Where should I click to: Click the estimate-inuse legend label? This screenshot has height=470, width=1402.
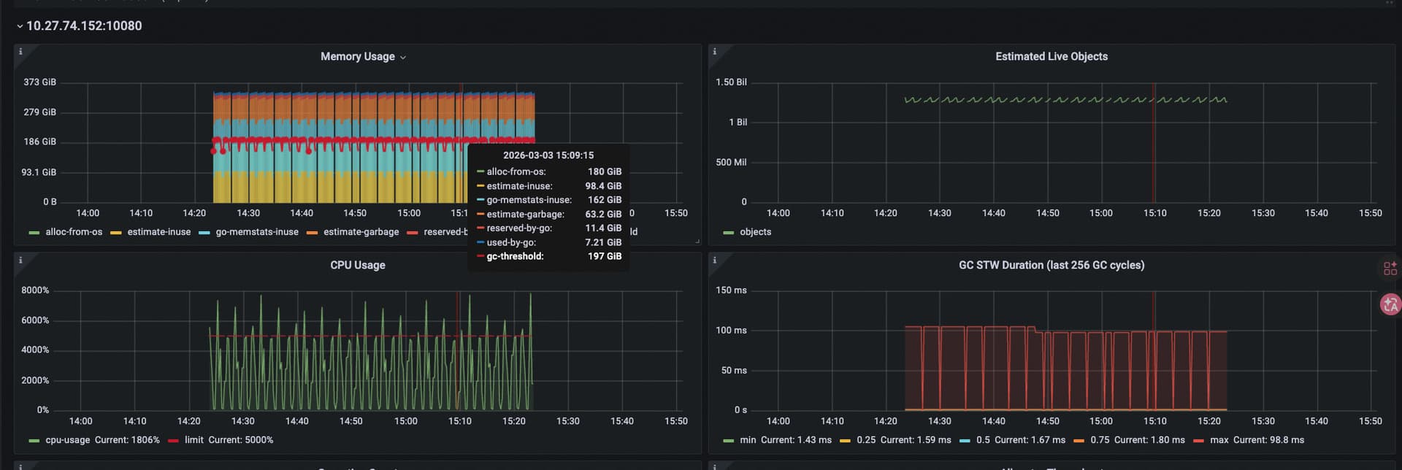(x=158, y=232)
